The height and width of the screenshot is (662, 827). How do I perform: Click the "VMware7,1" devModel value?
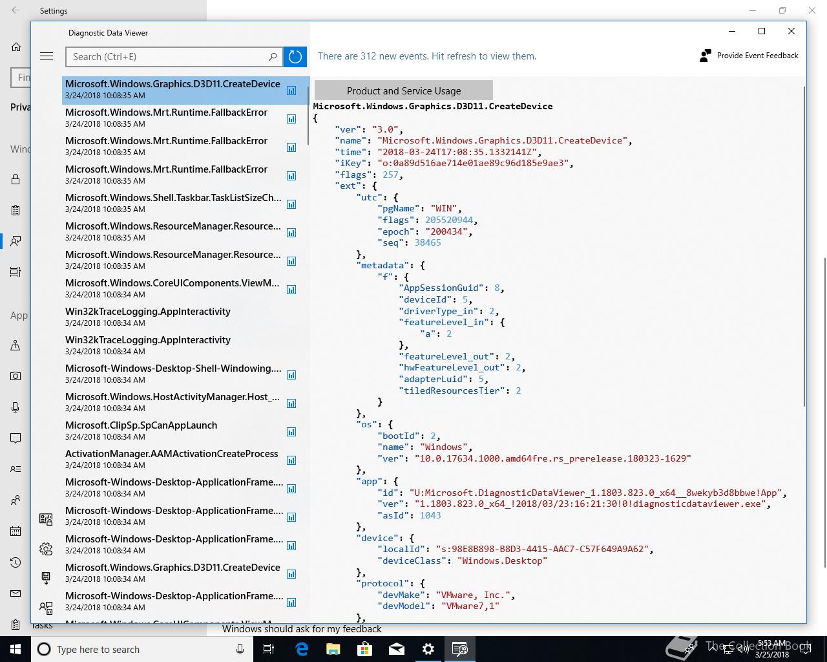coord(470,606)
